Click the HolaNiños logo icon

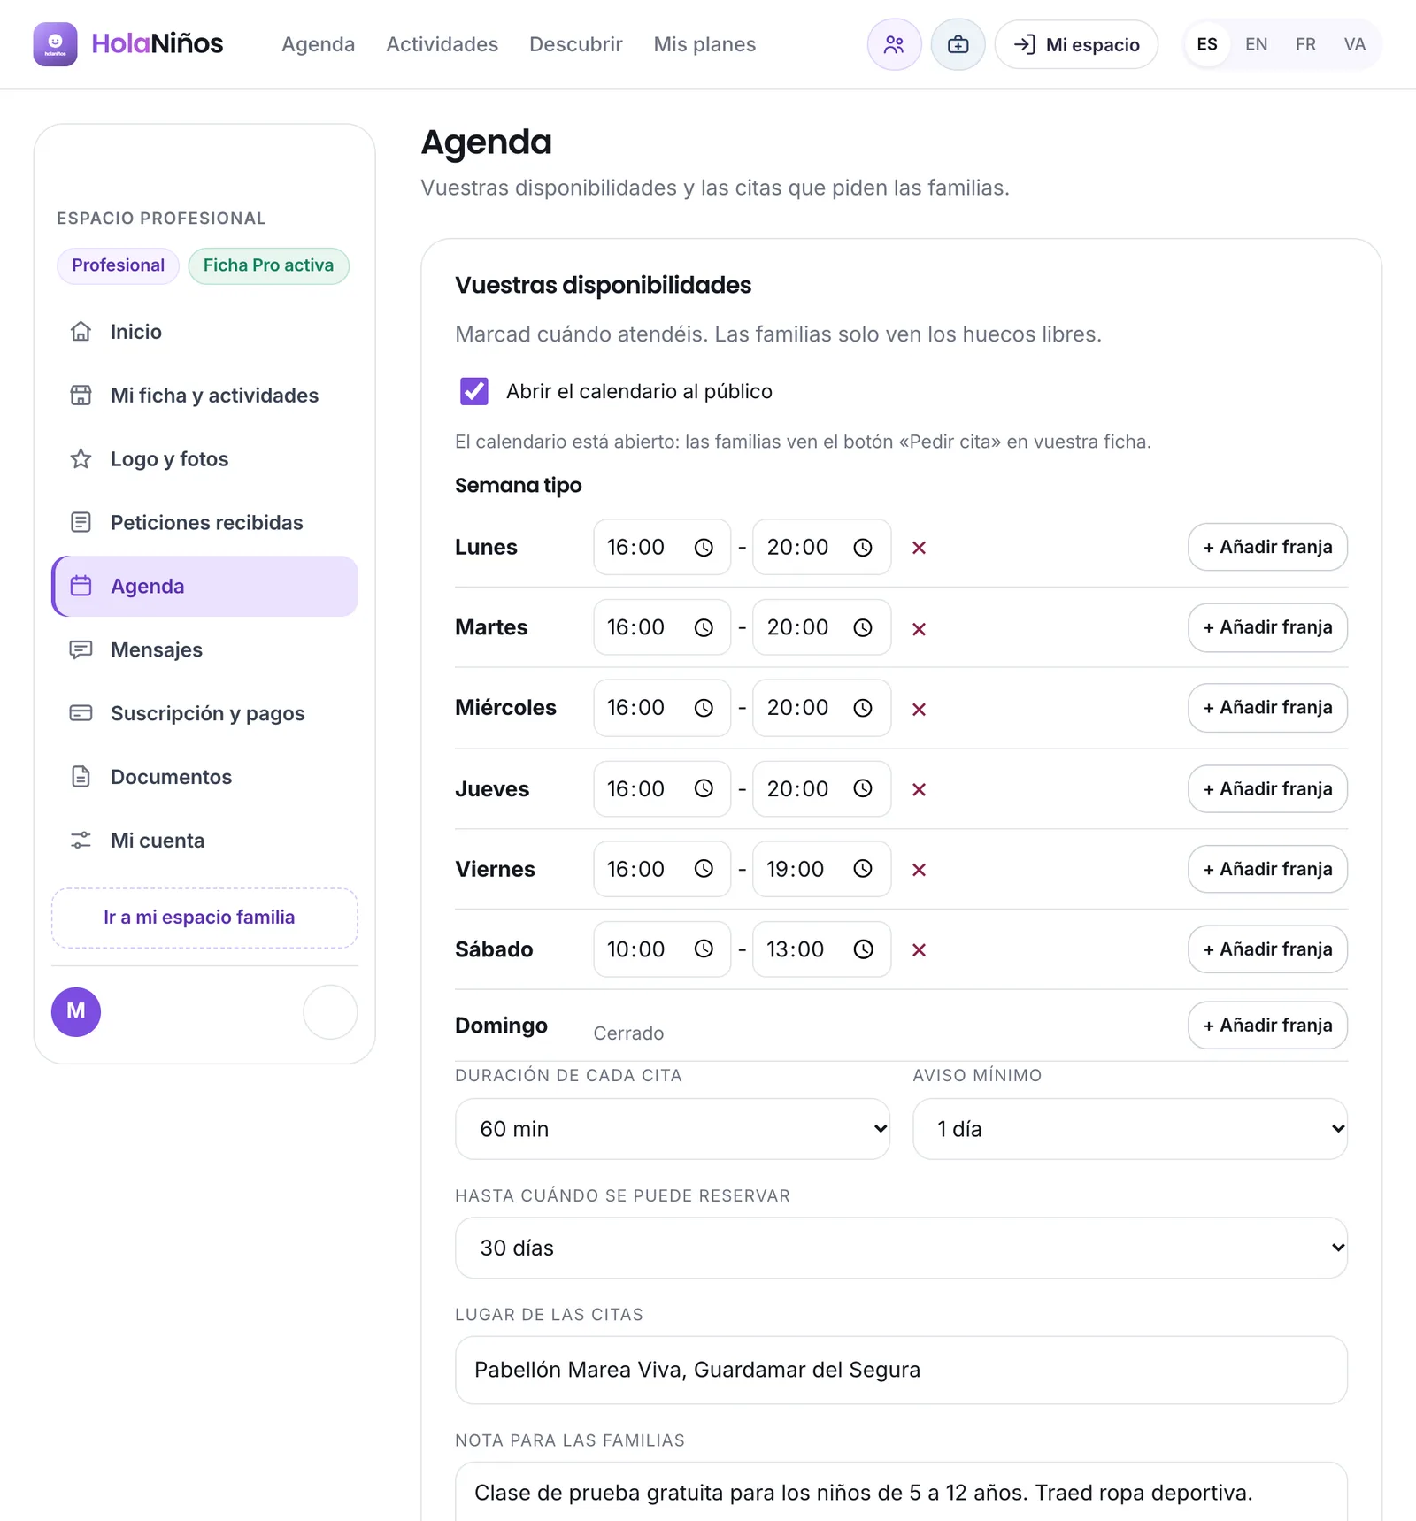(55, 44)
